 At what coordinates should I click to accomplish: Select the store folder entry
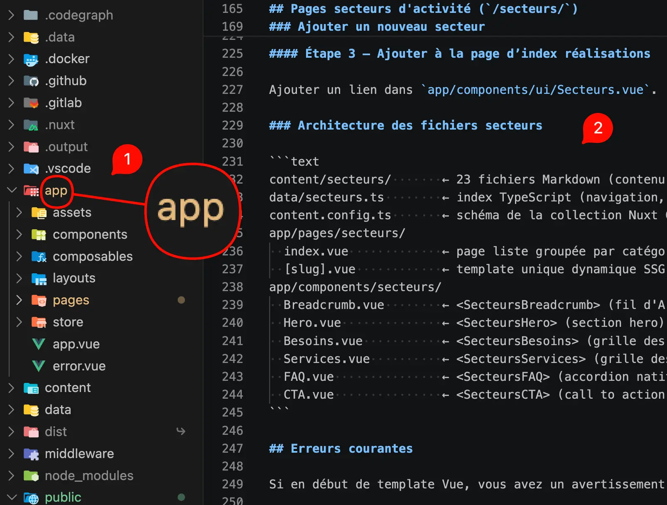coord(68,322)
